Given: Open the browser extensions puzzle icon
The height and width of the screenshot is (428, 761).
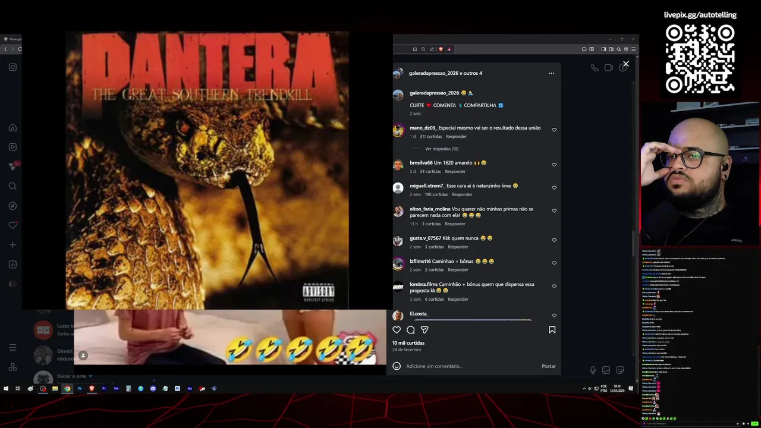Looking at the screenshot, I should pyautogui.click(x=584, y=49).
